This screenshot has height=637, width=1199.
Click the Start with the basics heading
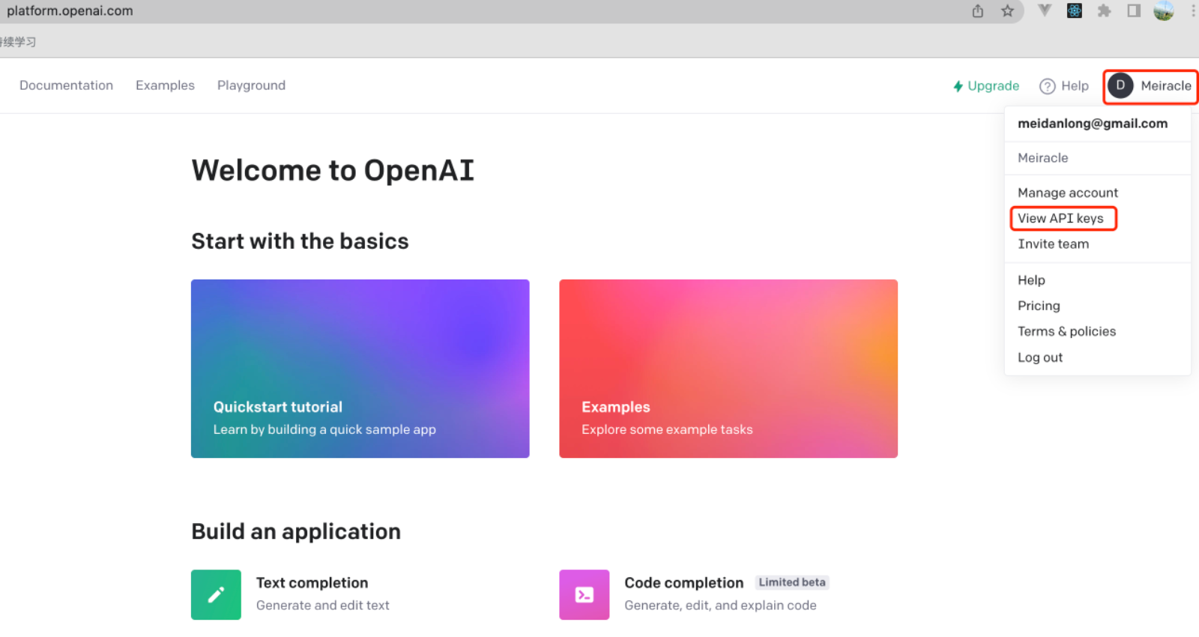pos(300,241)
